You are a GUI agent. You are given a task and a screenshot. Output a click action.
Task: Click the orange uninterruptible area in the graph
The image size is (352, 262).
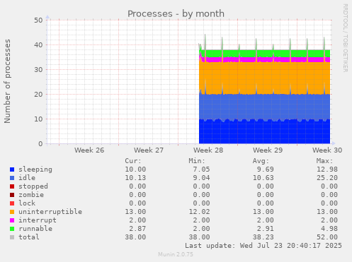pos(264,78)
